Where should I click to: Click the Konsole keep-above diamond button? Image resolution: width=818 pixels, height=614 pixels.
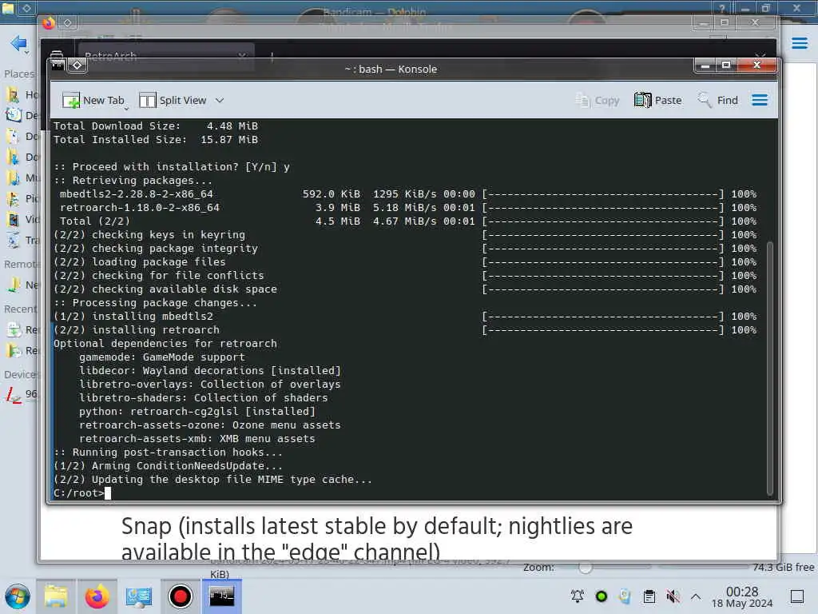pos(77,65)
